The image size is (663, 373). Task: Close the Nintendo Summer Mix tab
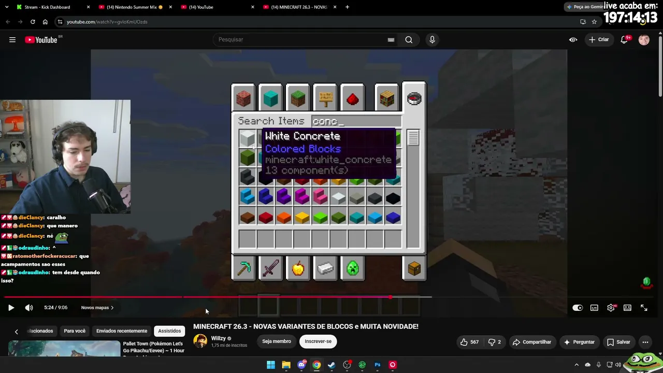[170, 7]
